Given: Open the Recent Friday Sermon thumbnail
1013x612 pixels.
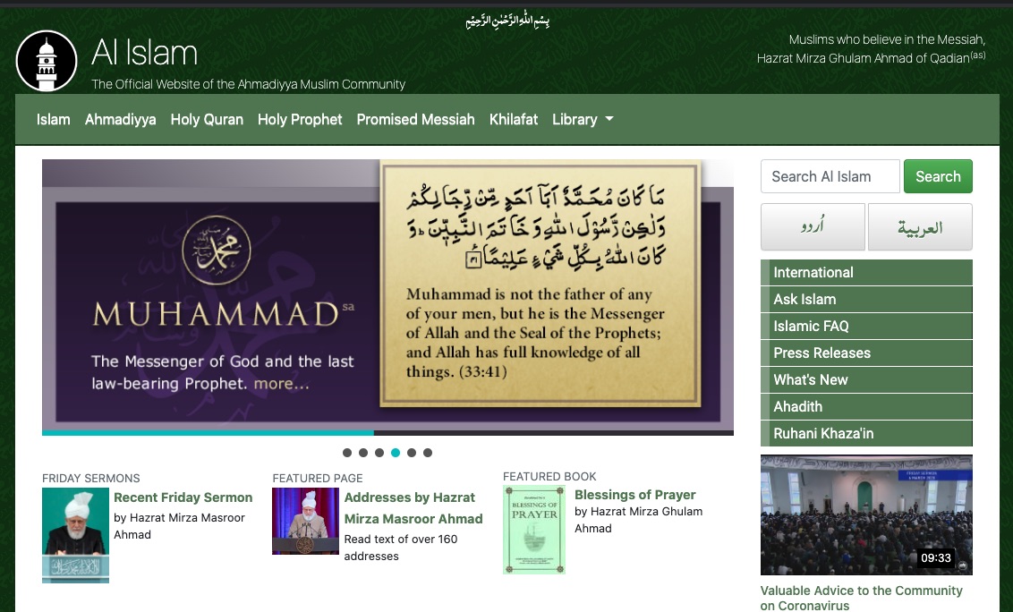Looking at the screenshot, I should point(75,535).
